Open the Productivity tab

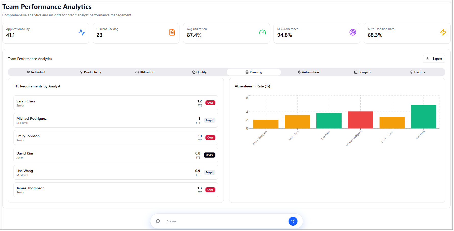[90, 72]
